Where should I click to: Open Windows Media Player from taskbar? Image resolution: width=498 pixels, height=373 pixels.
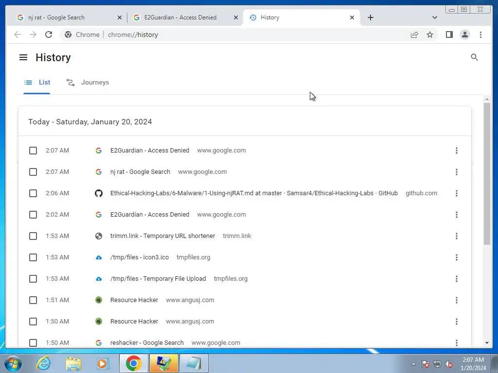tap(103, 363)
